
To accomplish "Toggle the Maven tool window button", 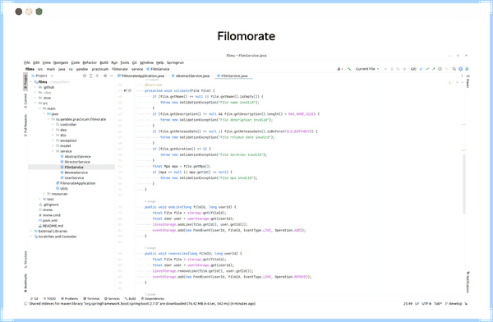I will click(x=468, y=82).
